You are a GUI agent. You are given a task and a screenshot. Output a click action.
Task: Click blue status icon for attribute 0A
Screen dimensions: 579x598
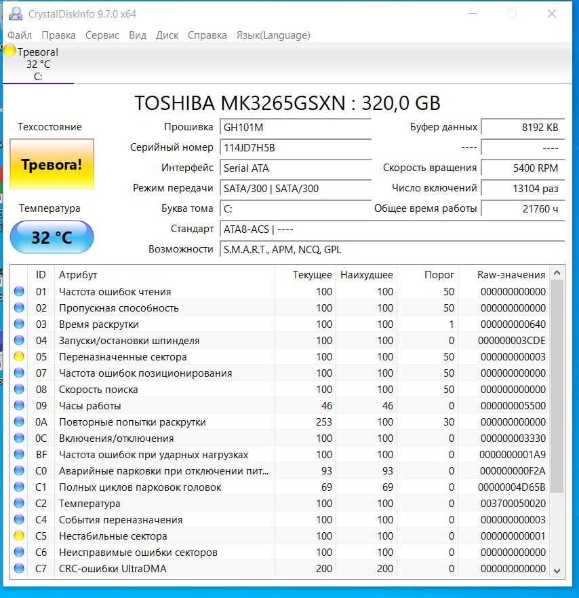19,422
